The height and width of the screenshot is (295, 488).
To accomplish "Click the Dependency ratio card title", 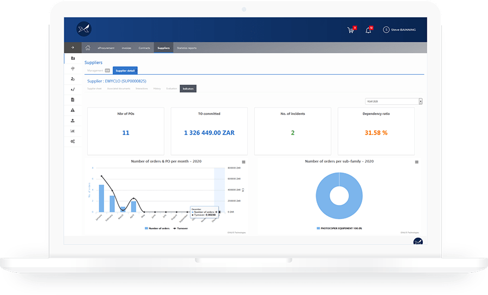I will point(376,114).
